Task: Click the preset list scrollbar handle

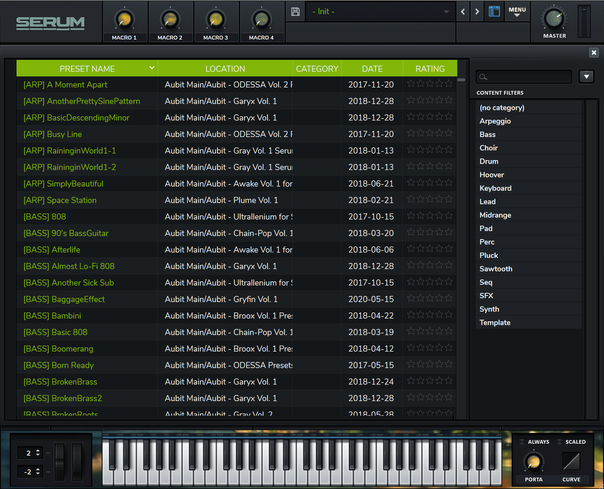Action: [x=461, y=79]
